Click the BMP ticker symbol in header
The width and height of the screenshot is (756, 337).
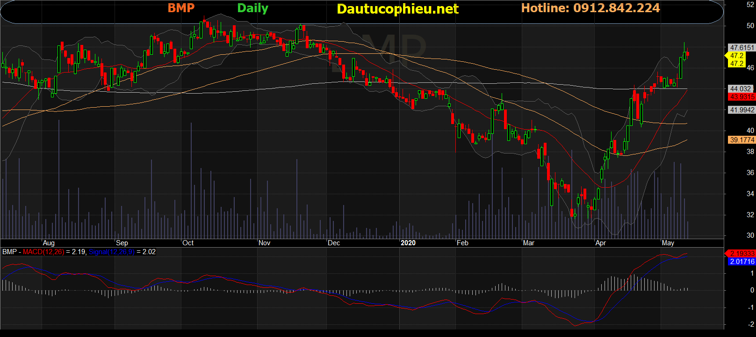pyautogui.click(x=181, y=8)
